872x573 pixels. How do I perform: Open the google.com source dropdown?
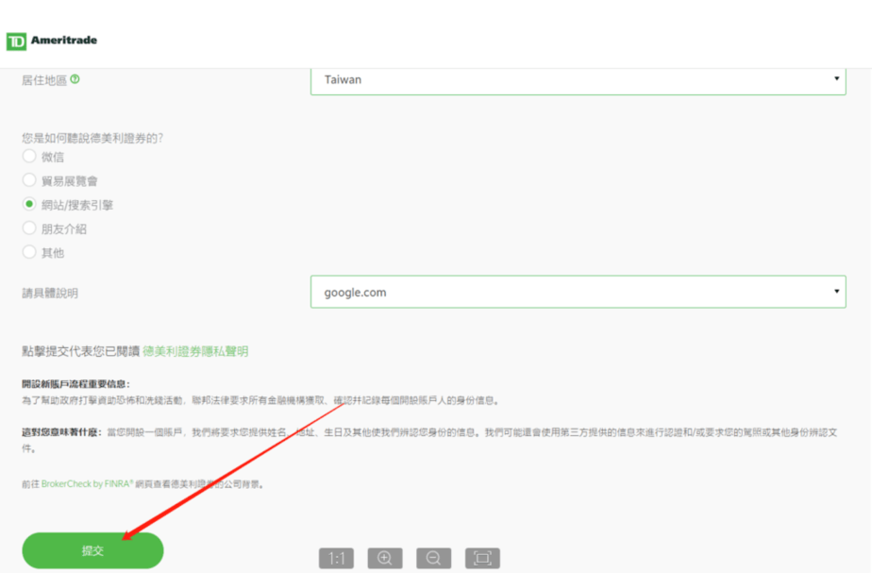pos(579,292)
